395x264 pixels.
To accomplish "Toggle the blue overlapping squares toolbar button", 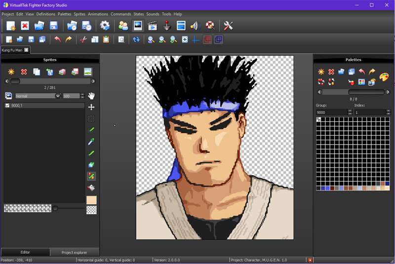I will [218, 39].
